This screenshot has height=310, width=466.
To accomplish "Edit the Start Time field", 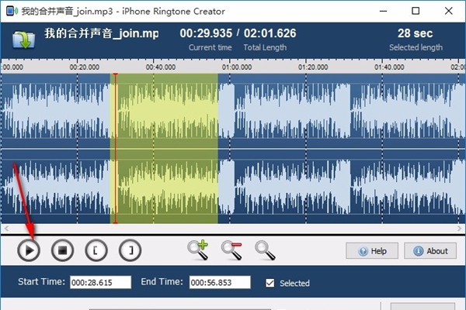I will click(100, 282).
